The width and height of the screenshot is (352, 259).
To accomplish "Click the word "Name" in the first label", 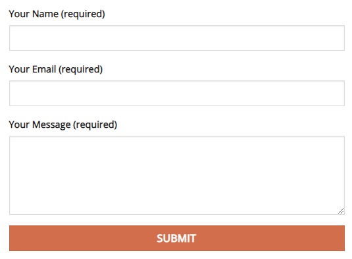I will click(x=45, y=14).
